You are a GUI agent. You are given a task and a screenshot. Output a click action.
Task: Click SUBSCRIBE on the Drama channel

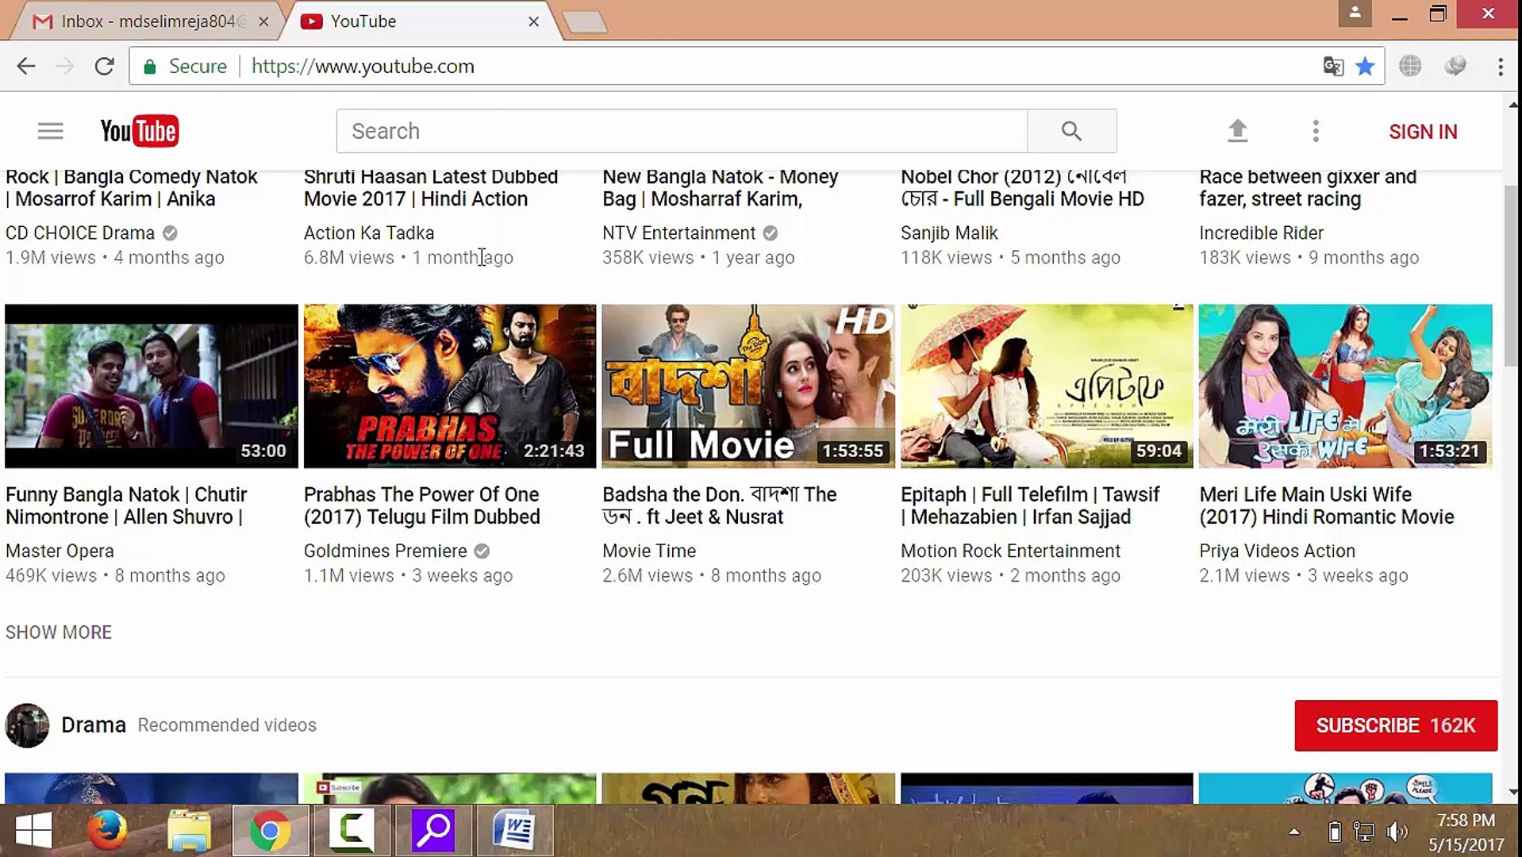coord(1395,725)
